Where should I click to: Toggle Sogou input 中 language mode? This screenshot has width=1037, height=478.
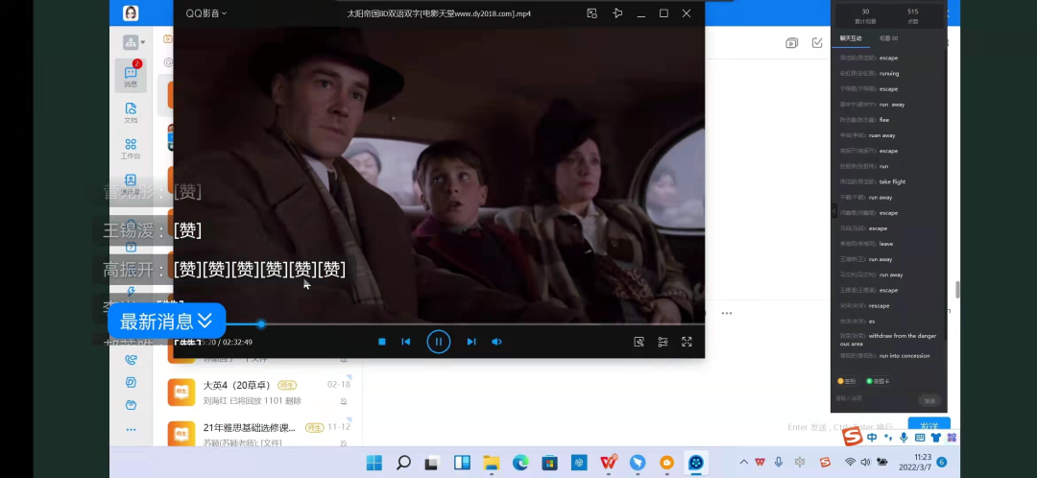tap(872, 438)
